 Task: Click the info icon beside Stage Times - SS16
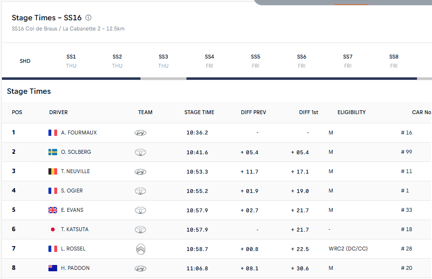pyautogui.click(x=88, y=18)
